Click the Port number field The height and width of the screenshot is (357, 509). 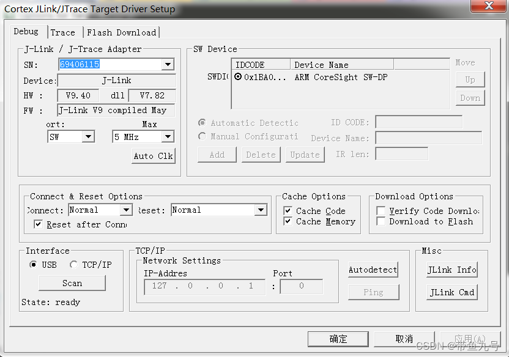click(302, 286)
